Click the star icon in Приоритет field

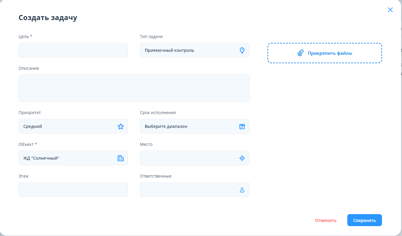point(120,126)
